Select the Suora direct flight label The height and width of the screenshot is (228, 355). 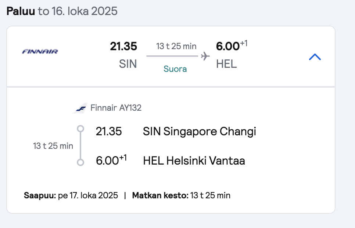[175, 69]
